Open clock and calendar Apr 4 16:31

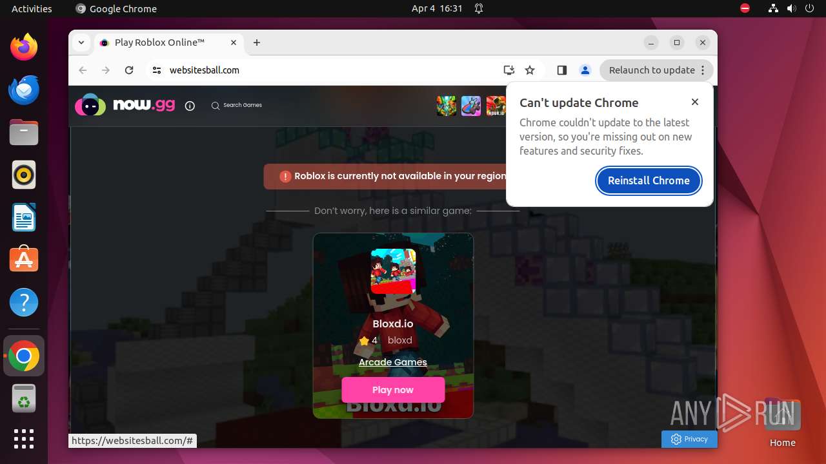(437, 8)
